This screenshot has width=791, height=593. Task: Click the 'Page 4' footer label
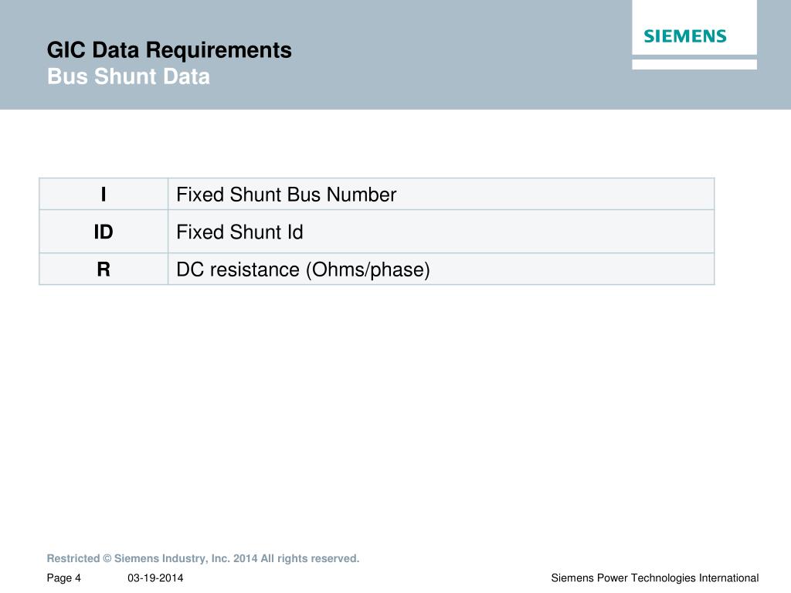pyautogui.click(x=63, y=578)
